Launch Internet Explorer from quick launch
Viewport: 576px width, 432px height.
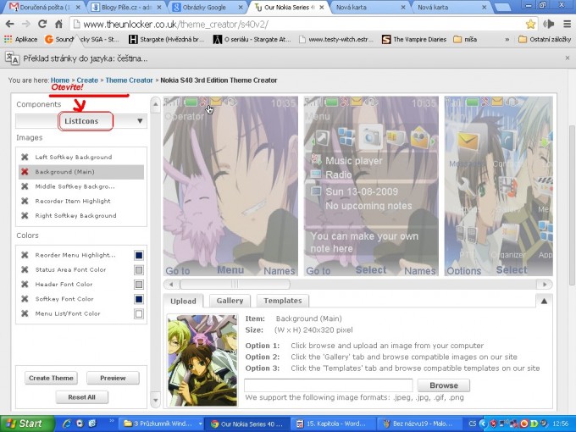point(67,424)
